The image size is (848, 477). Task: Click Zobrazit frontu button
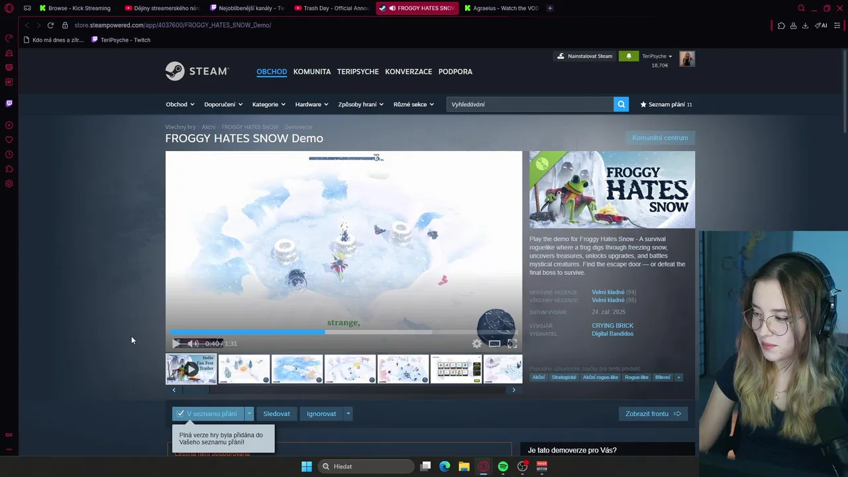coord(653,413)
